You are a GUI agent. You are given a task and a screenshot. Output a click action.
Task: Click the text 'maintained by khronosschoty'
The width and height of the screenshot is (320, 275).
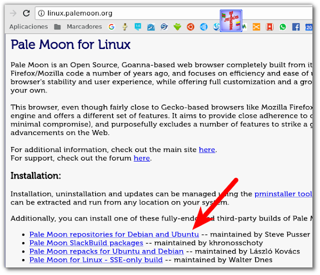(208, 243)
